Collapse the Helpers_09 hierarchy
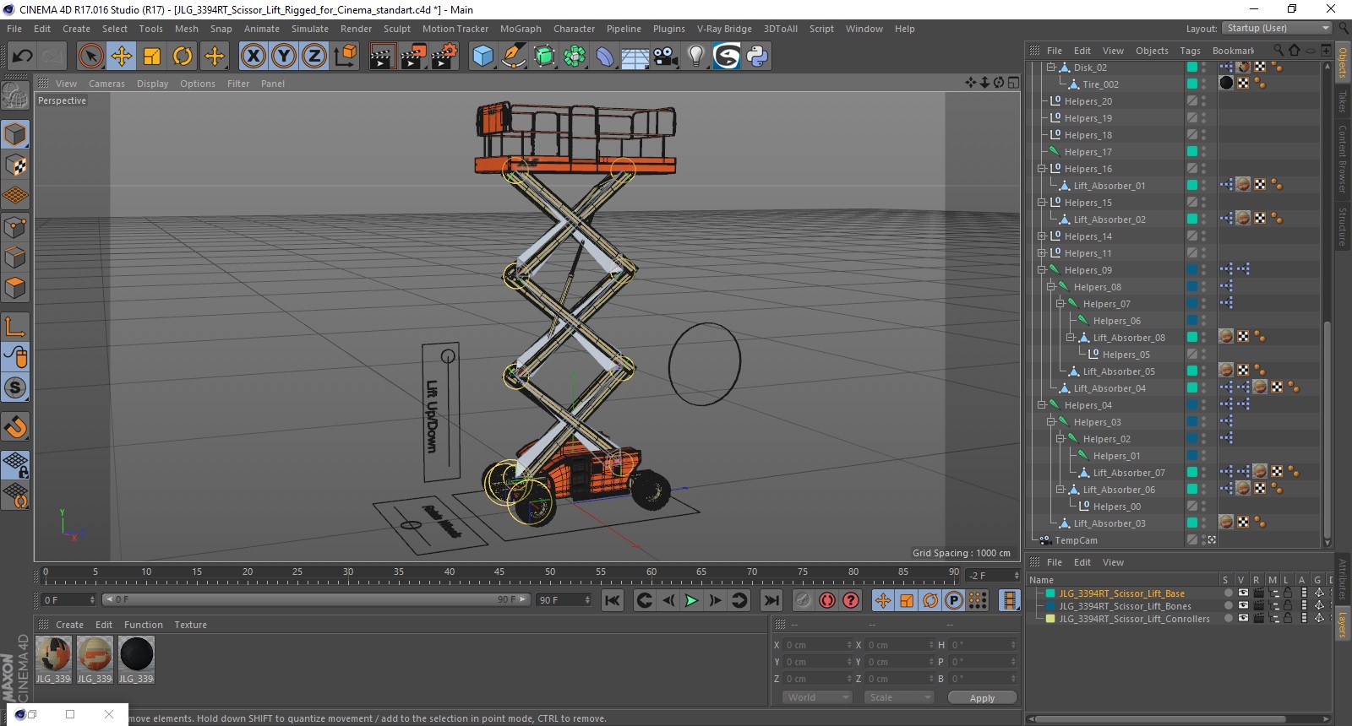This screenshot has width=1352, height=726. 1042,270
